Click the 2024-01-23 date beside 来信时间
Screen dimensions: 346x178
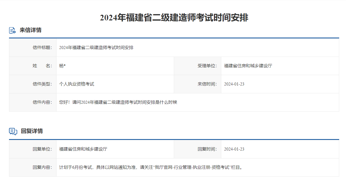pos(234,84)
